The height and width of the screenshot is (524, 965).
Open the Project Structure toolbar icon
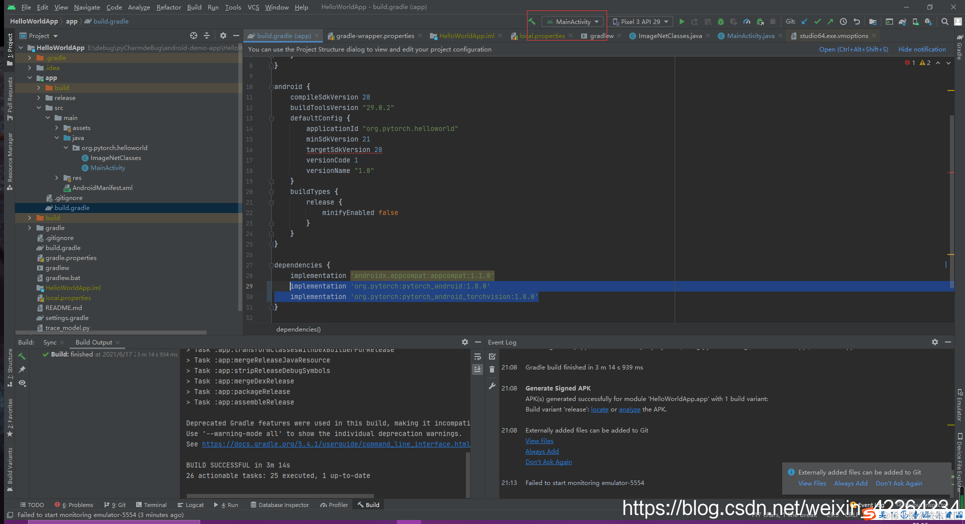point(873,21)
